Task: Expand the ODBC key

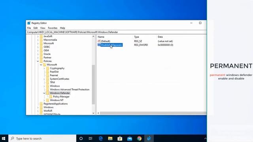Action: click(38, 47)
